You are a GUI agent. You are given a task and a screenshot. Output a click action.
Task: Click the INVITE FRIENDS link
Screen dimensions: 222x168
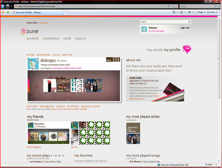(34, 147)
